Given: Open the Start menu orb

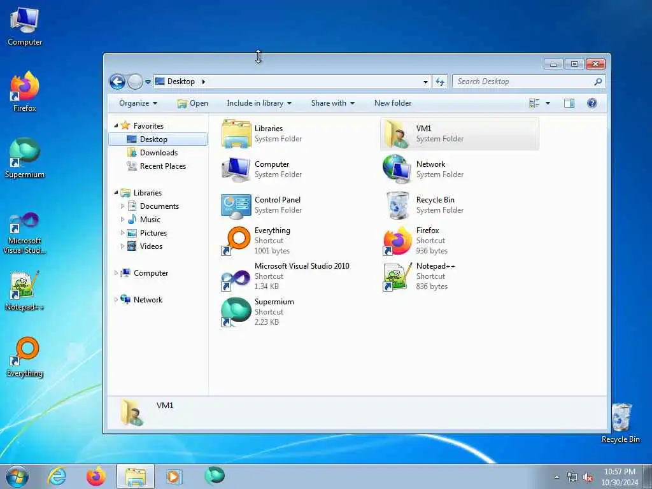Looking at the screenshot, I should click(17, 476).
